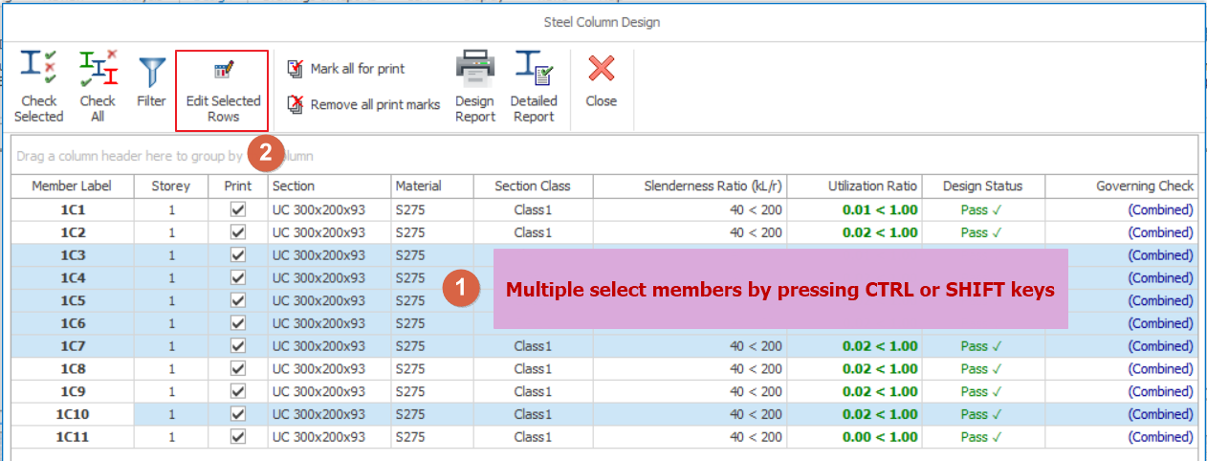The width and height of the screenshot is (1207, 461).
Task: Open (Combined) governing check for 1C2
Action: 1160,232
